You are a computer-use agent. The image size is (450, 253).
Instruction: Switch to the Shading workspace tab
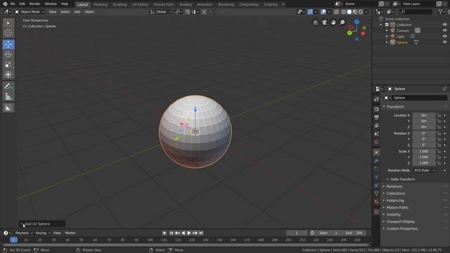186,4
